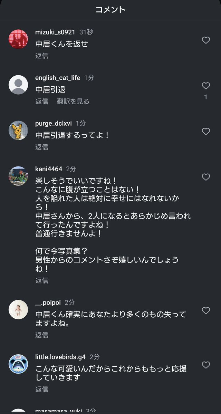Open kani4464's profile avatar

18,176
